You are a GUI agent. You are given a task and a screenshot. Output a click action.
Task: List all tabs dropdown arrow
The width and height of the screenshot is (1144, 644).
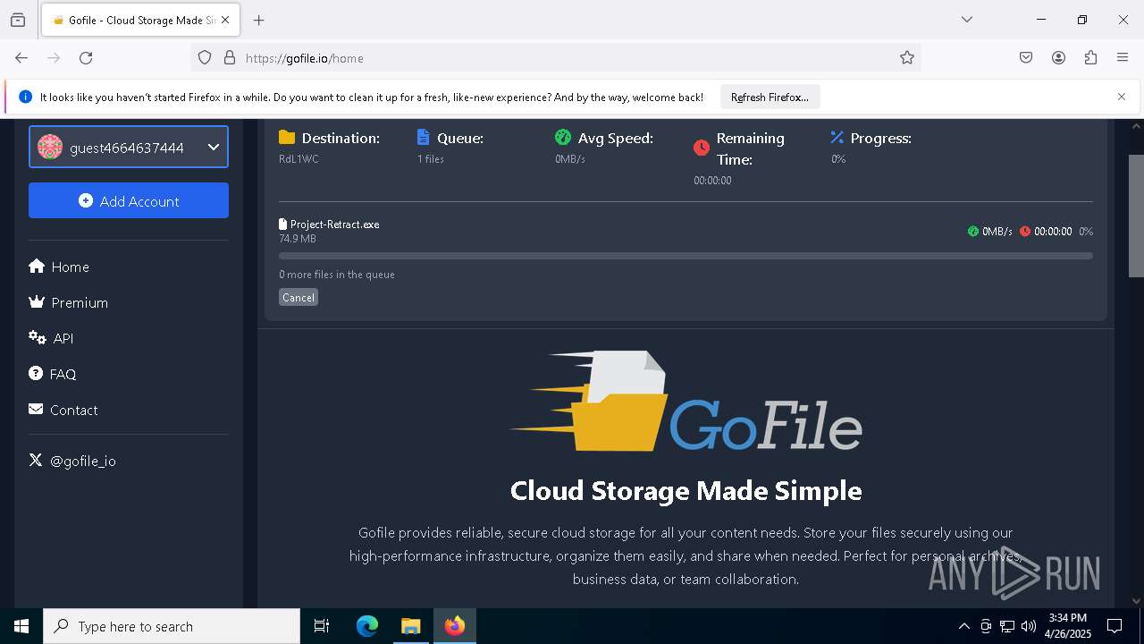coord(966,20)
